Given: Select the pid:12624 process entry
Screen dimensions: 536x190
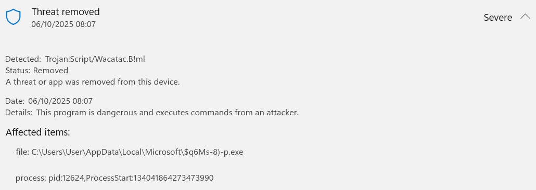Looking at the screenshot, I should point(66,178).
